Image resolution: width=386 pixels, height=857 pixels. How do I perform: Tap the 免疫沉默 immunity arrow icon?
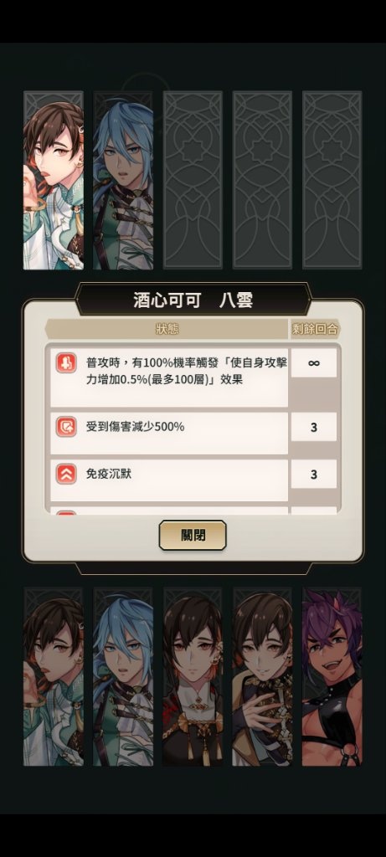pos(66,474)
